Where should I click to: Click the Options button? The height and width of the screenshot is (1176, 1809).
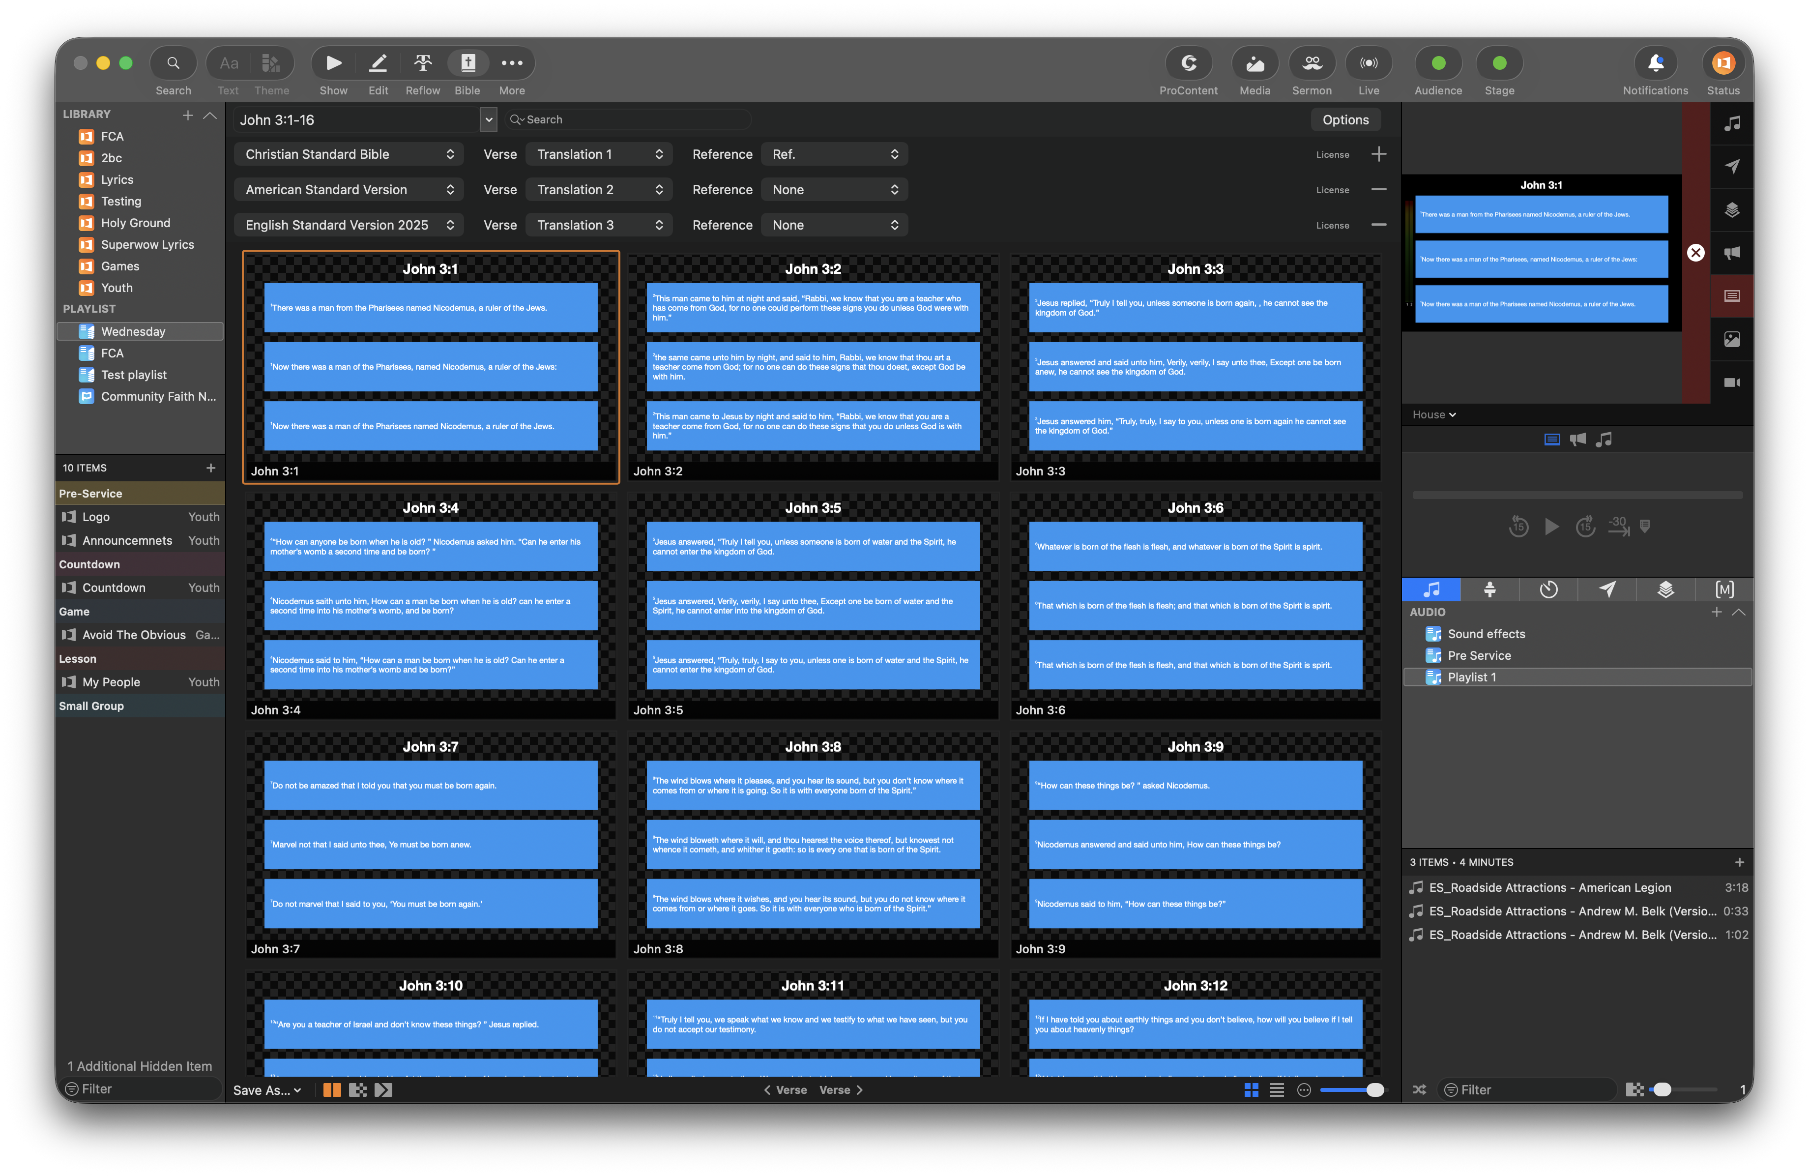coord(1345,119)
